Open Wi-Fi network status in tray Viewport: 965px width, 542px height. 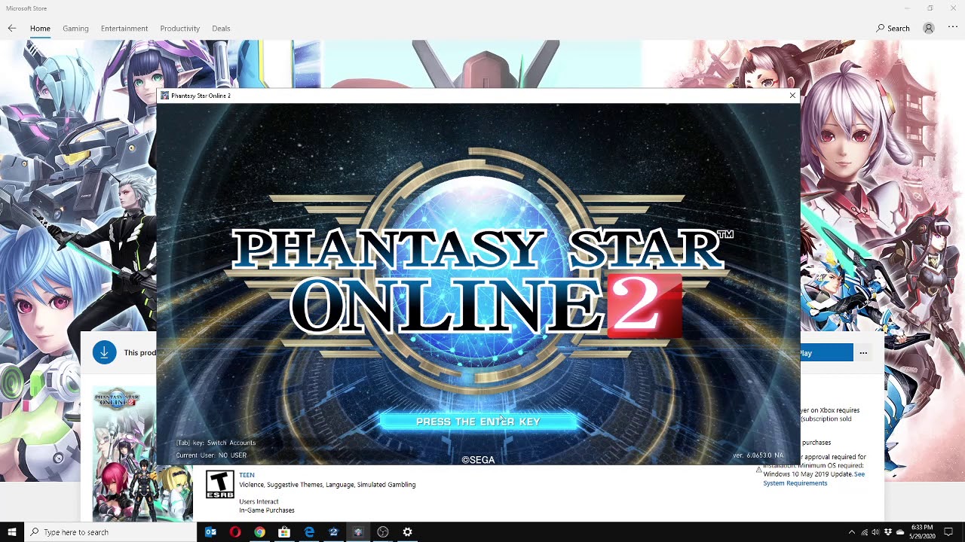[x=864, y=532]
